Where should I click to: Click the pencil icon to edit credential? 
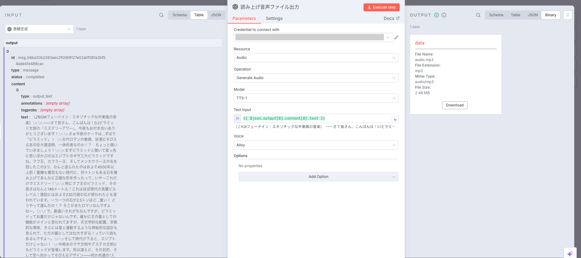(x=396, y=37)
